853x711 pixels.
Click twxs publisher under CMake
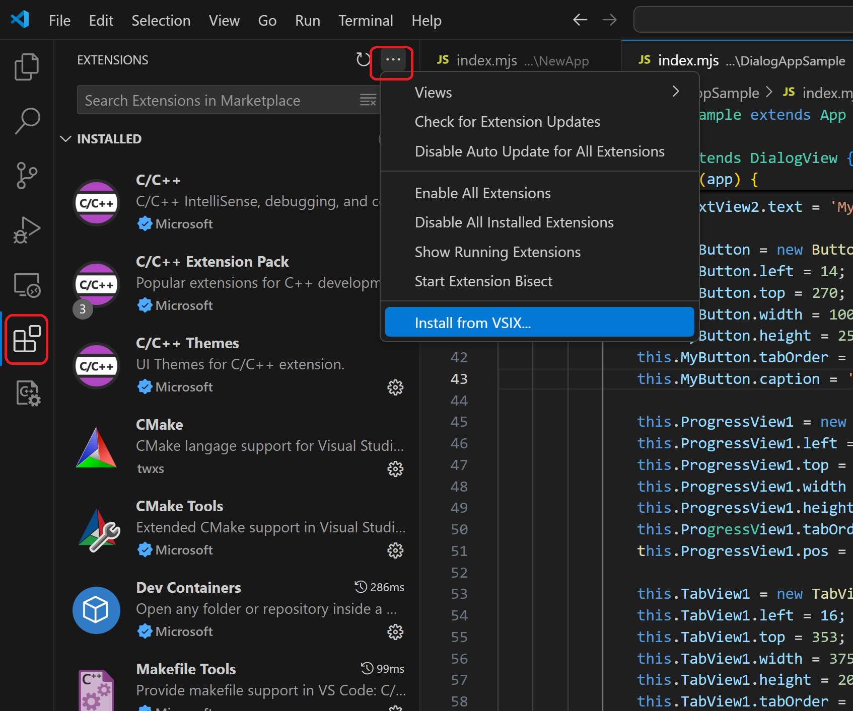150,468
